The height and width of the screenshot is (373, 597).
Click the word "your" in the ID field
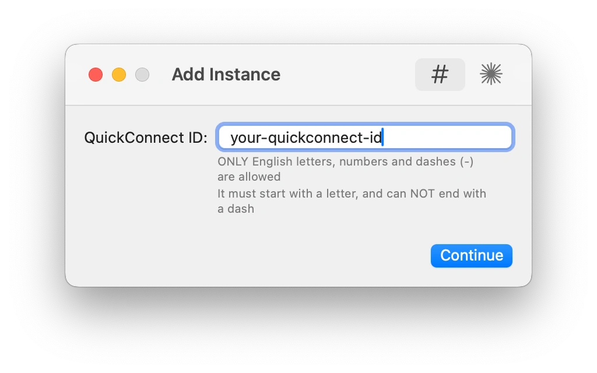click(244, 138)
